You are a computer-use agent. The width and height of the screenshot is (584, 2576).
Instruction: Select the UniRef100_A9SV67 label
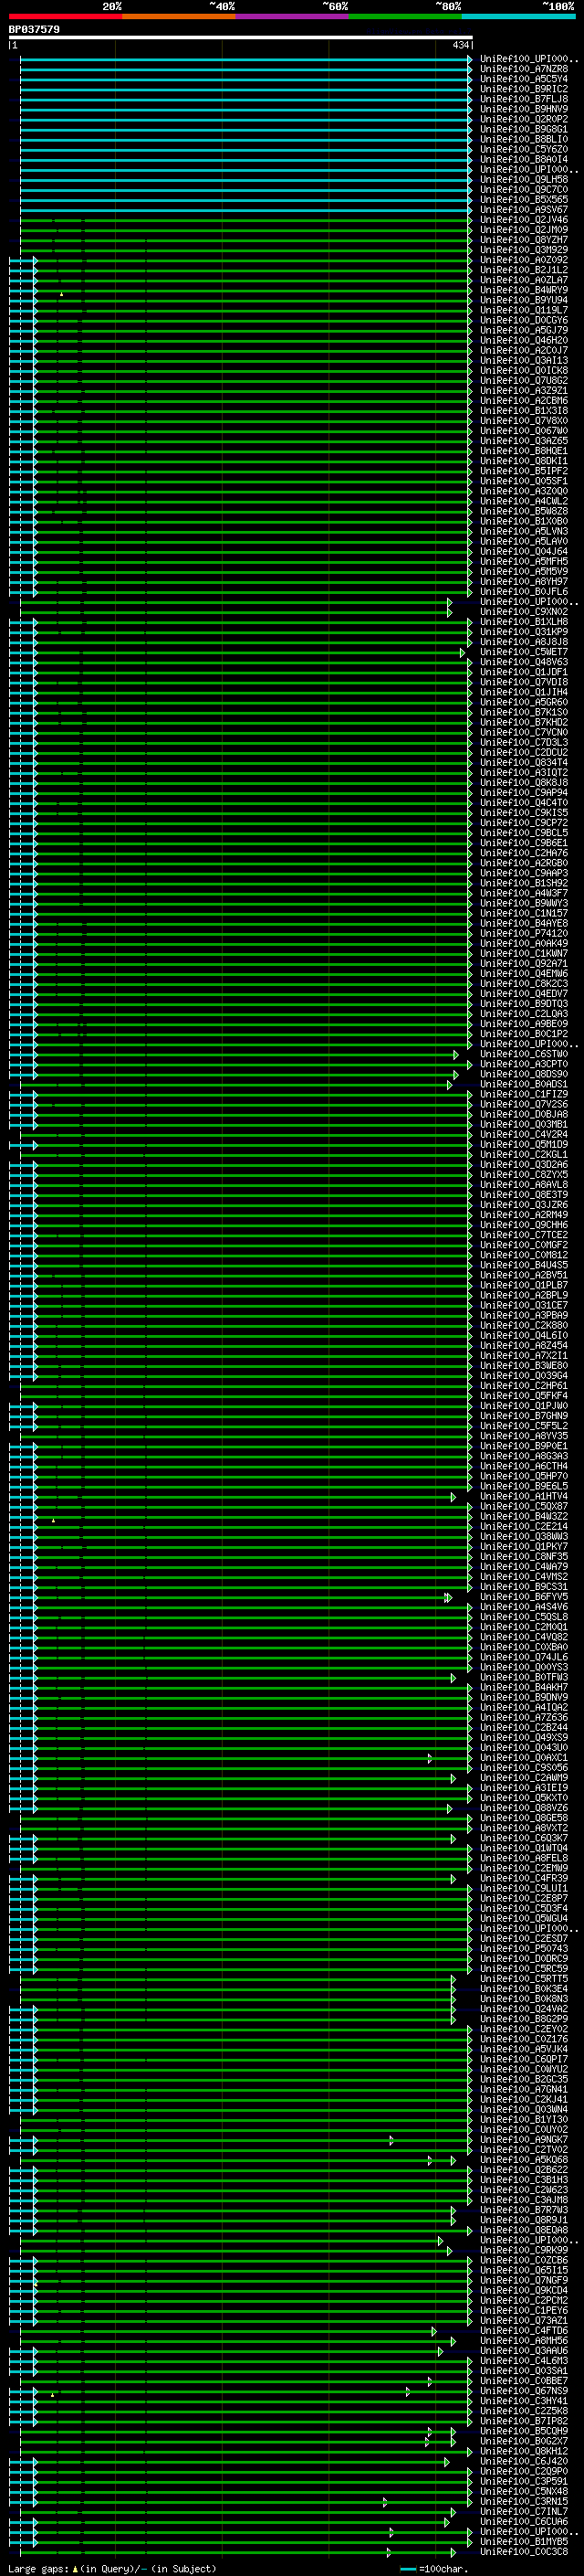click(x=524, y=209)
